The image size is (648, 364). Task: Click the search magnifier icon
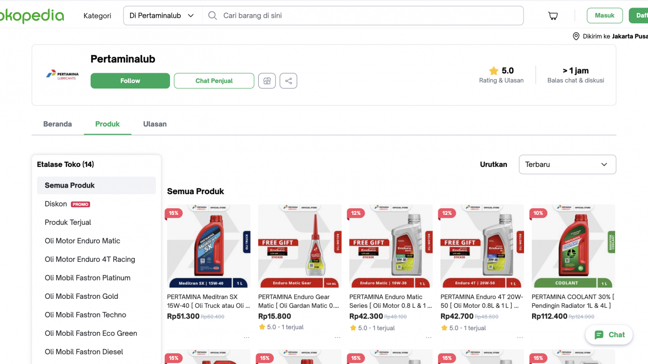click(x=212, y=16)
